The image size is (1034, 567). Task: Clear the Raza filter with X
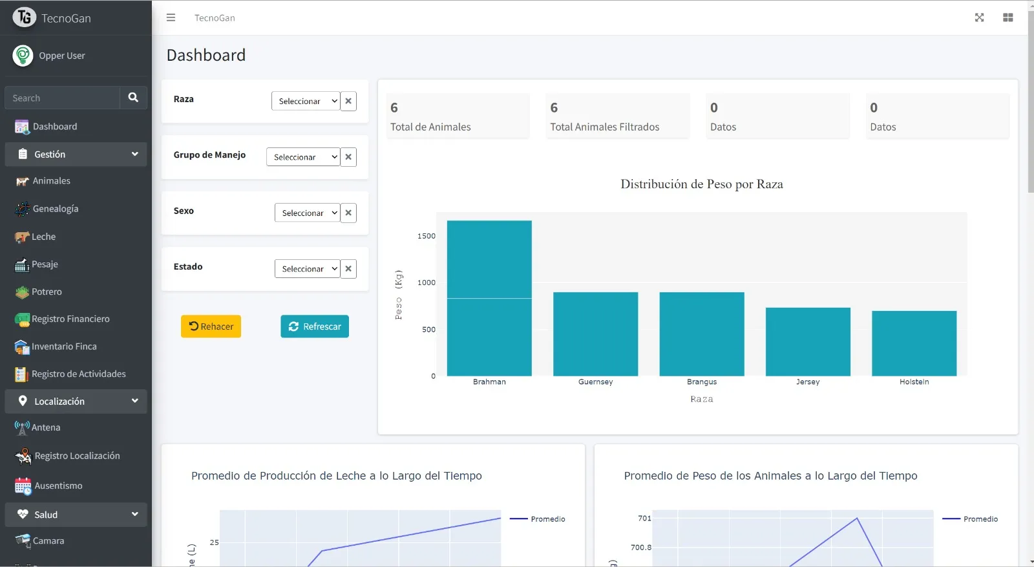tap(348, 101)
